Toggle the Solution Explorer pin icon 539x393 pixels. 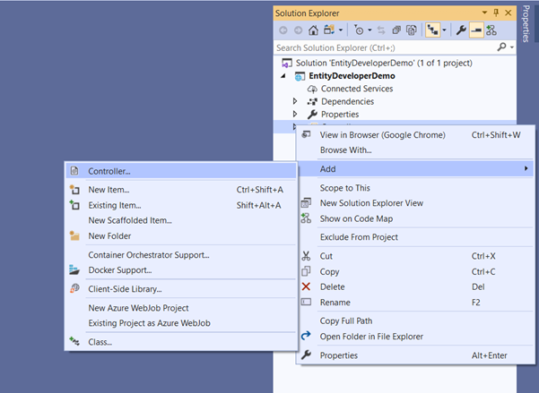coord(496,13)
